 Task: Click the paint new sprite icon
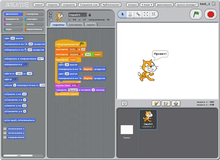(156, 103)
